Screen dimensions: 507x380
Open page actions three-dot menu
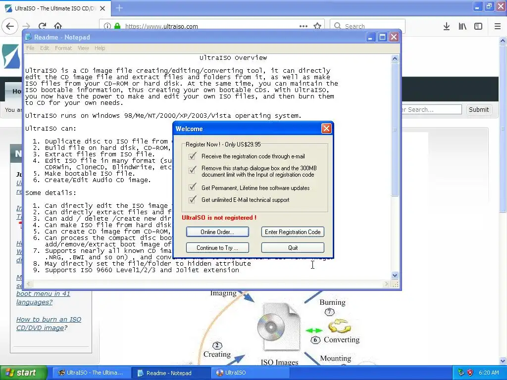tap(304, 26)
